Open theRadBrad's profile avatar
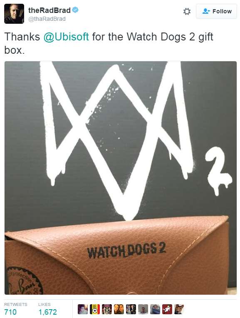Screen dimensions: 240x318 (x=14, y=14)
